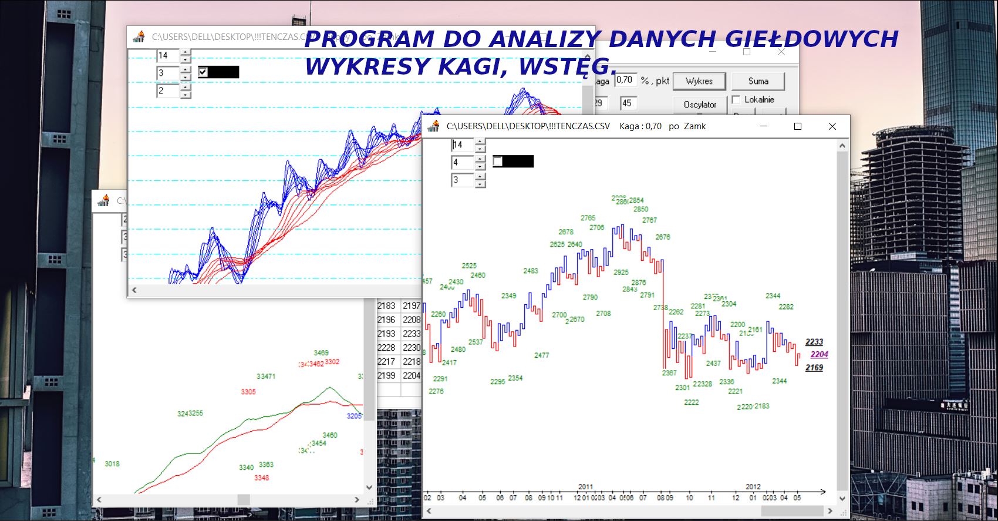The image size is (998, 521).
Task: Maximize the Kagi chart window
Action: 797,126
